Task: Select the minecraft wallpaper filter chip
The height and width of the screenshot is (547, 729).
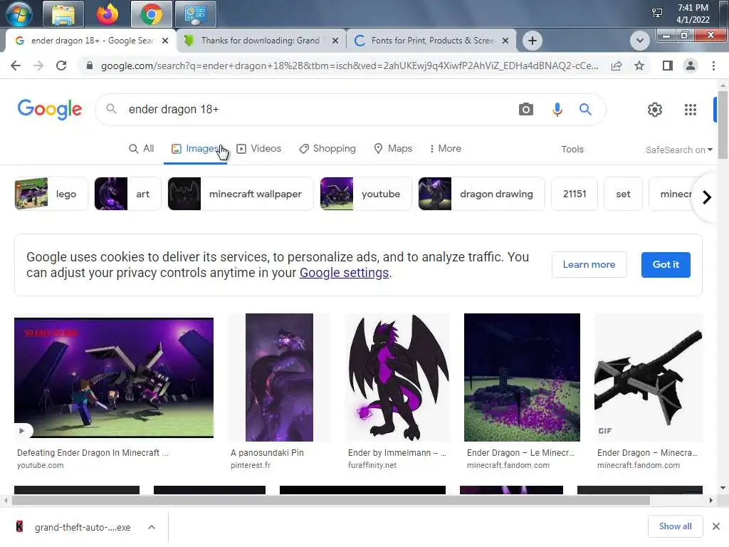Action: coord(241,194)
